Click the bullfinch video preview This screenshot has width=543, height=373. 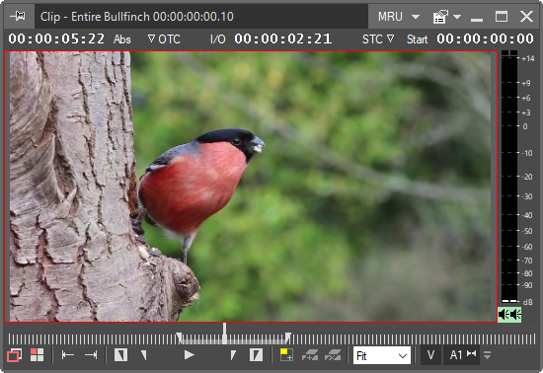pos(250,186)
